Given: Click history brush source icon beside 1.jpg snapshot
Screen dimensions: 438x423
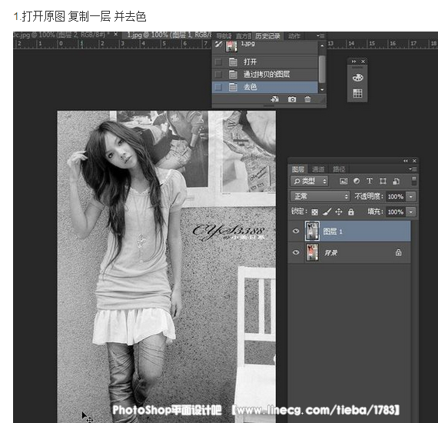Looking at the screenshot, I should 218,44.
